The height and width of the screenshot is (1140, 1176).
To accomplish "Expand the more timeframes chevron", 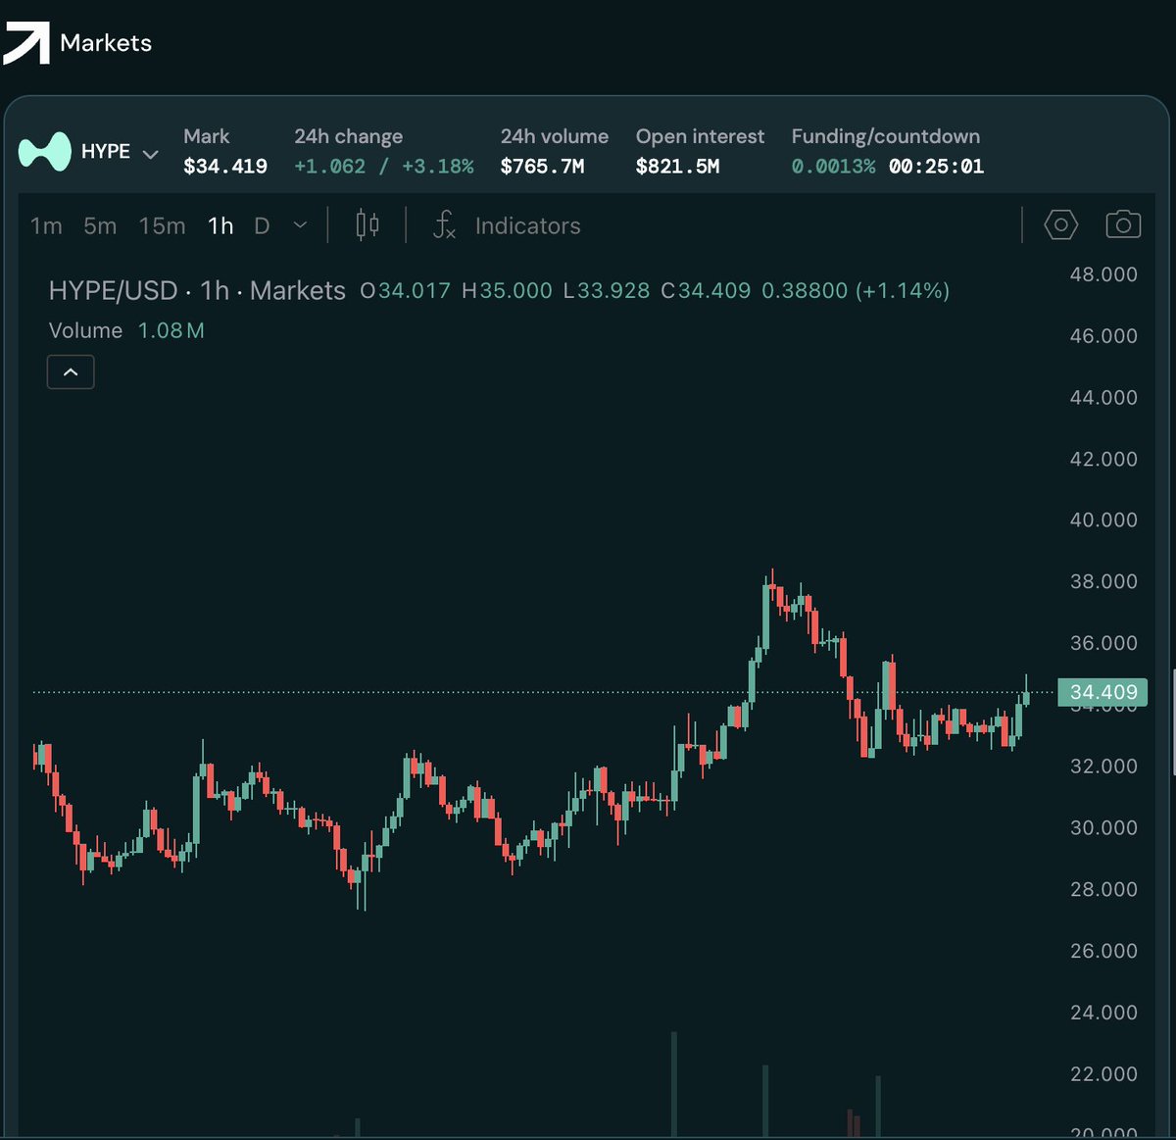I will pyautogui.click(x=301, y=225).
